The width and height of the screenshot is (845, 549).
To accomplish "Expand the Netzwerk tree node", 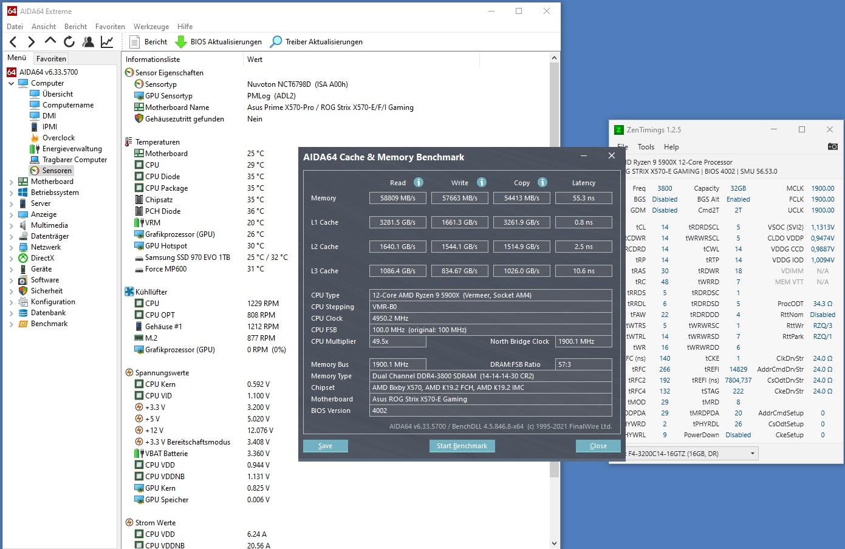I will pyautogui.click(x=11, y=247).
